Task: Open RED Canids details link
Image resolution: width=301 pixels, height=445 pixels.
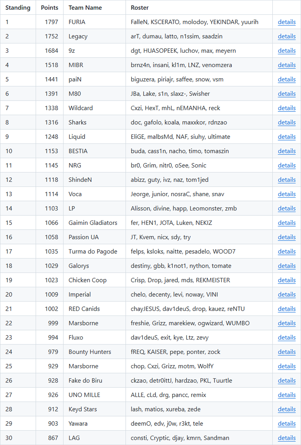Action: pyautogui.click(x=287, y=308)
